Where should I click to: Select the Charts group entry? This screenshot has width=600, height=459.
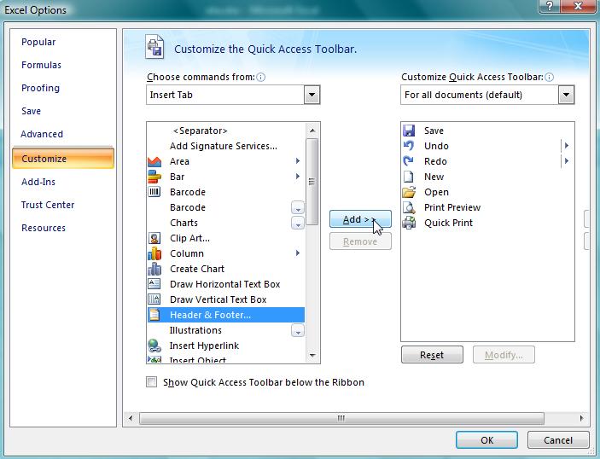[226, 223]
